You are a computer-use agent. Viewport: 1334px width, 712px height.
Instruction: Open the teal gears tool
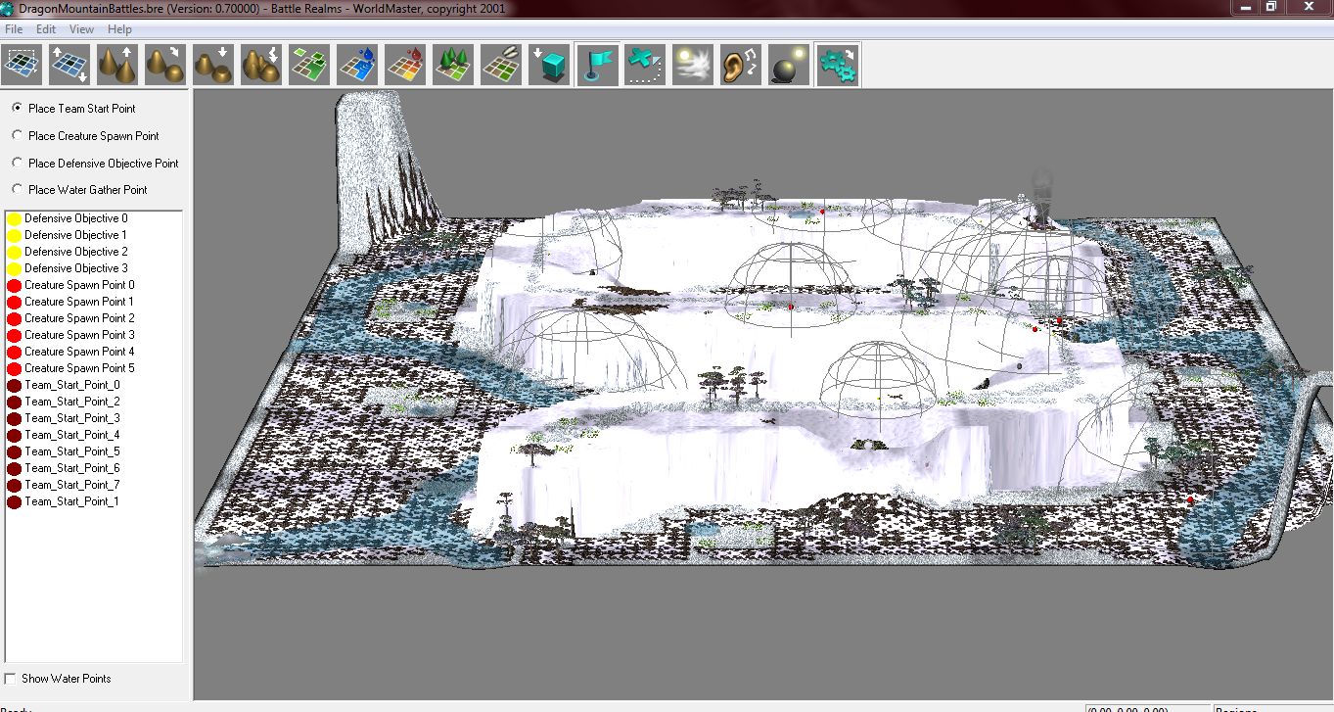[x=838, y=65]
